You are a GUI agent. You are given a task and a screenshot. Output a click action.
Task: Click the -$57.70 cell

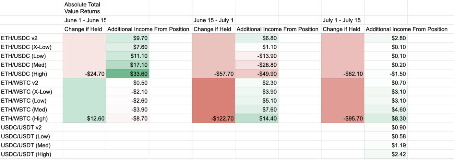point(213,74)
